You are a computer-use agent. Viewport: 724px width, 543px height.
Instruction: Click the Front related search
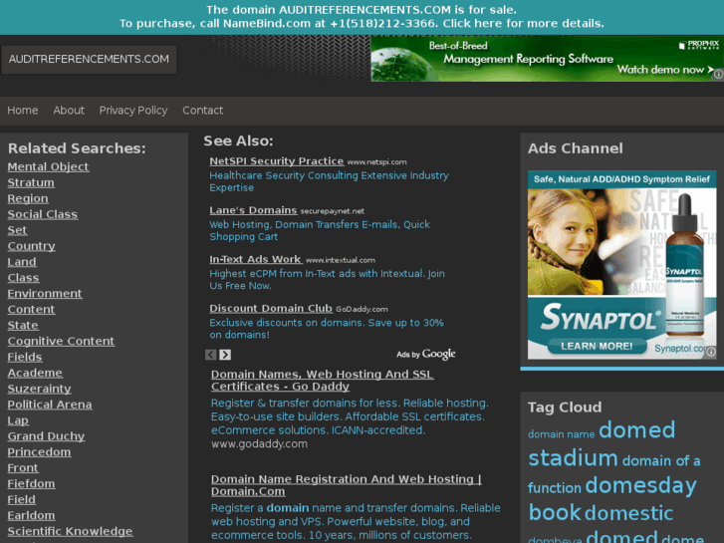click(23, 468)
